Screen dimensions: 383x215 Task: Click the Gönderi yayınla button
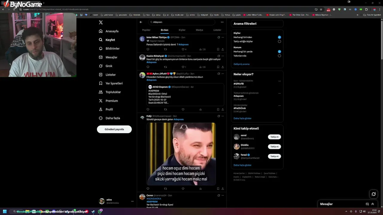[x=114, y=129]
